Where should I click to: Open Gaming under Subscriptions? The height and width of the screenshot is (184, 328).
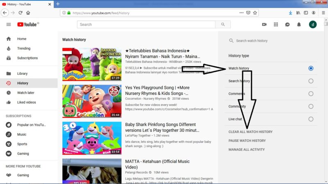(29, 154)
